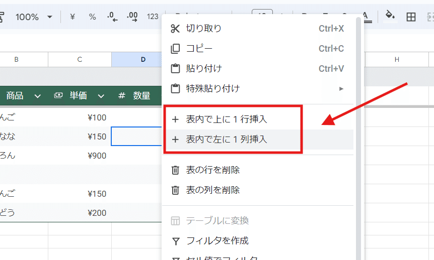Viewport: 434px width, 260px height.
Task: Click cell with ¥200
Action: click(80, 213)
